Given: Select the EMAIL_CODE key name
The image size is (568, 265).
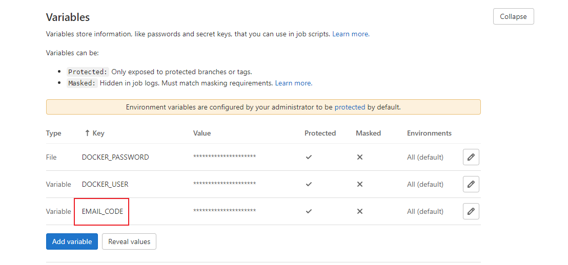Looking at the screenshot, I should (103, 211).
